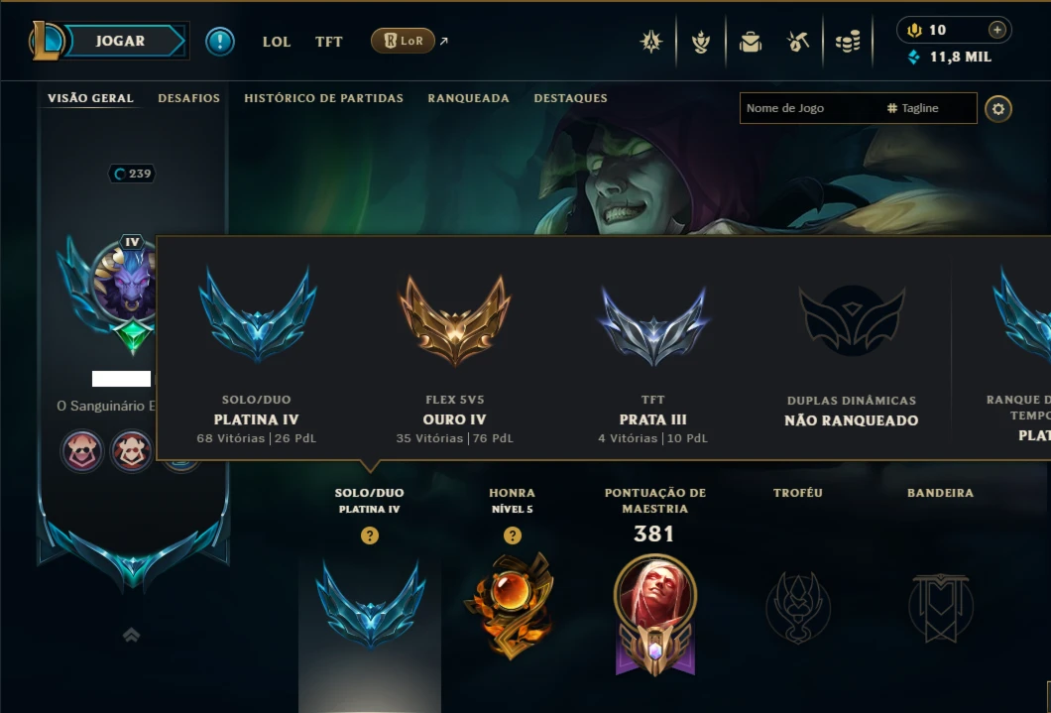Open the Collection backpack icon
Viewport: 1051px width, 713px height.
[x=750, y=42]
